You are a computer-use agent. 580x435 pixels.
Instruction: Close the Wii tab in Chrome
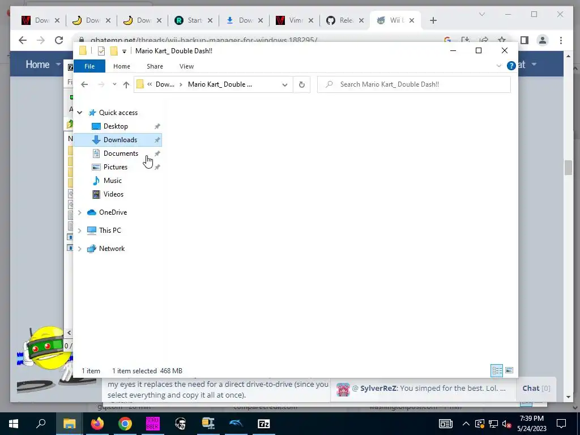pyautogui.click(x=412, y=21)
